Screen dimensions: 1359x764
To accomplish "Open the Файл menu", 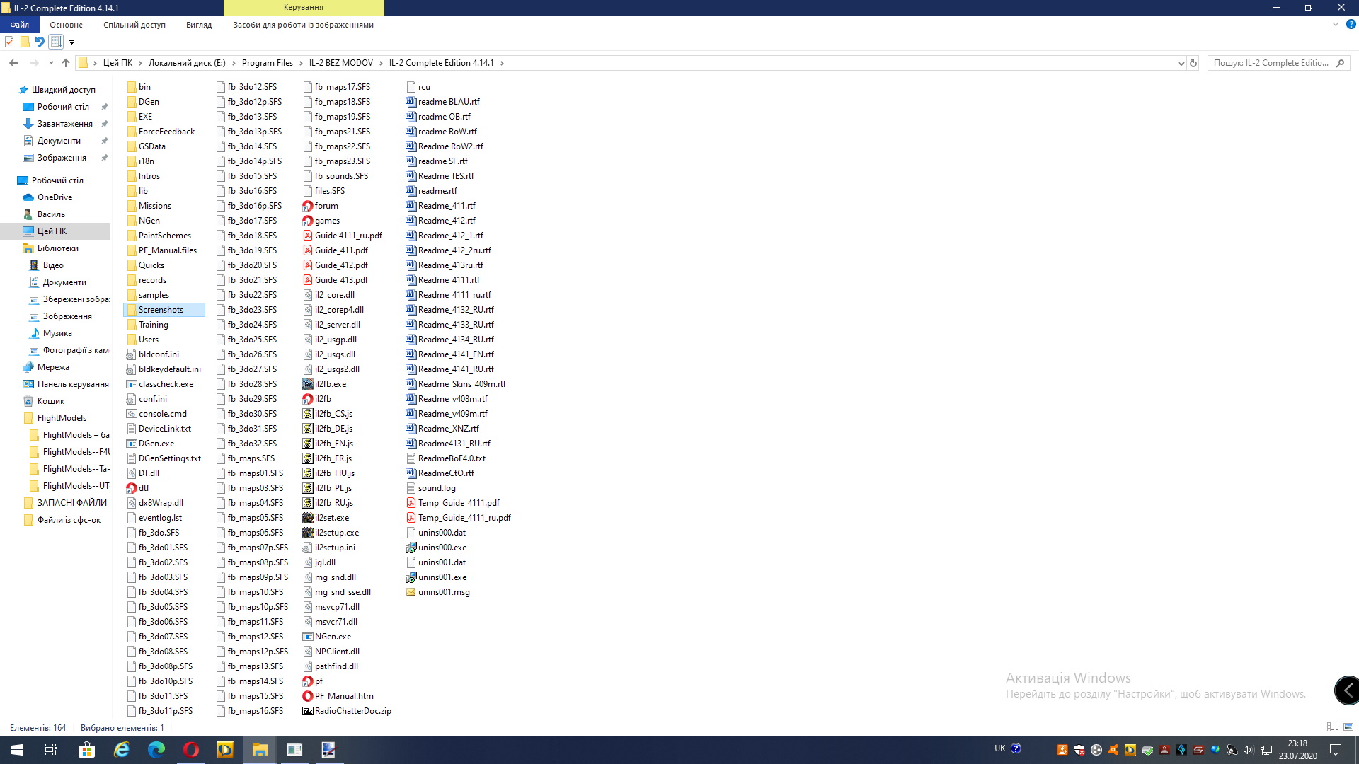I will pyautogui.click(x=19, y=25).
